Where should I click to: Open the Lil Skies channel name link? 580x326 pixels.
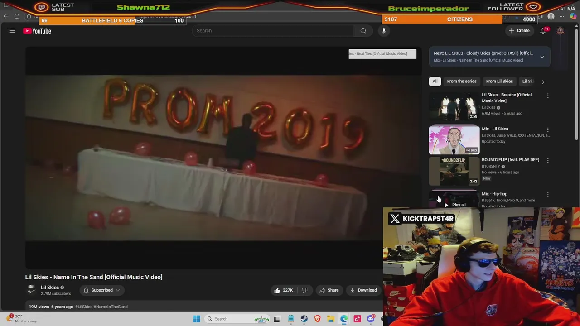coord(50,288)
